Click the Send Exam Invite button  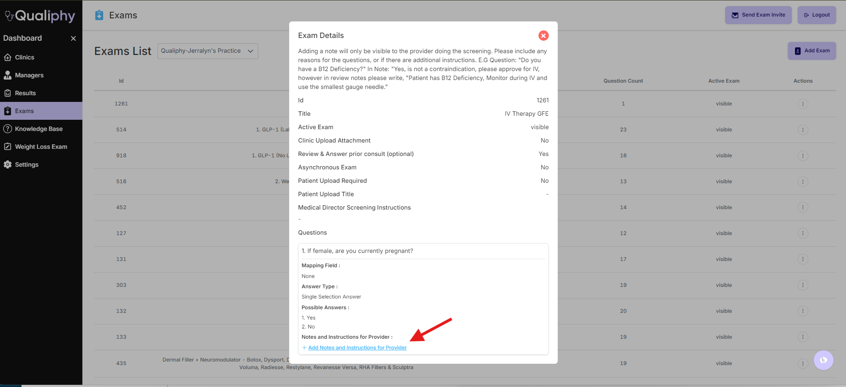(758, 15)
